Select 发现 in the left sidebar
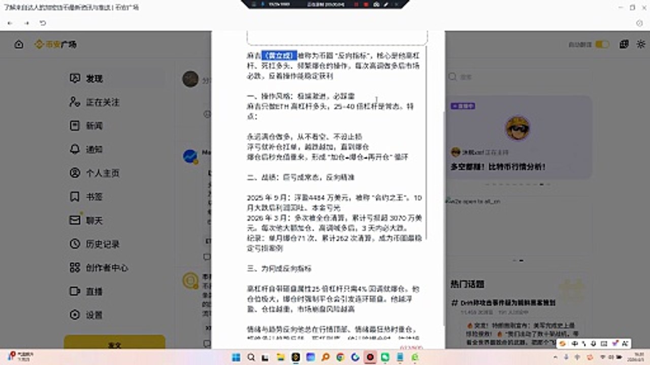This screenshot has width=650, height=365. pos(114,79)
